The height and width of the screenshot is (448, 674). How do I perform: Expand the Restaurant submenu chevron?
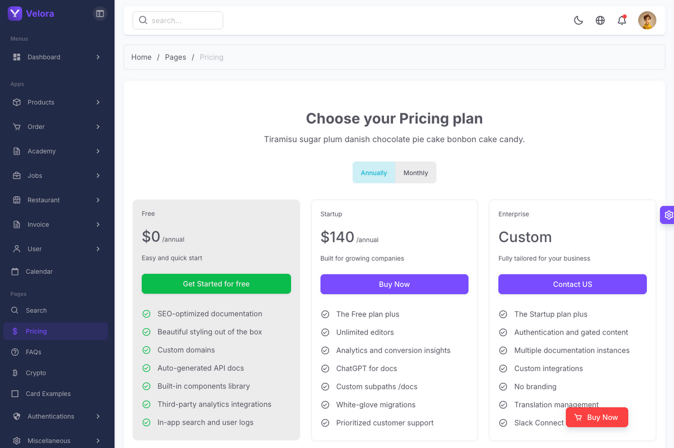coord(98,200)
